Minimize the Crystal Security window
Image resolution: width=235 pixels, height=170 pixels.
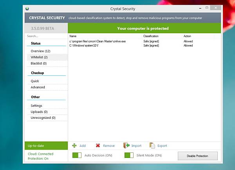[x=200, y=8]
